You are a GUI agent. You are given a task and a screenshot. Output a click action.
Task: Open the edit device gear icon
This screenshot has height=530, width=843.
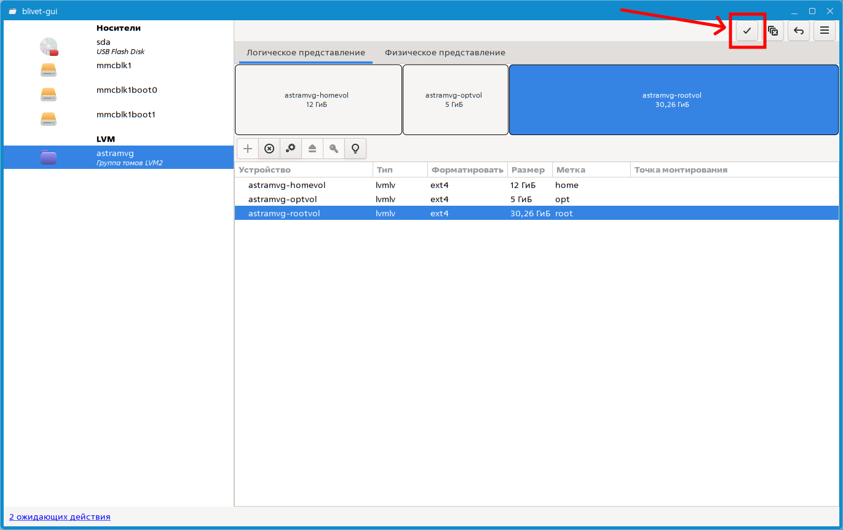(x=291, y=149)
